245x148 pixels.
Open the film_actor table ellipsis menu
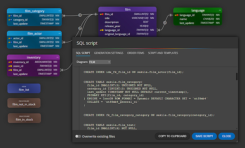(59, 33)
